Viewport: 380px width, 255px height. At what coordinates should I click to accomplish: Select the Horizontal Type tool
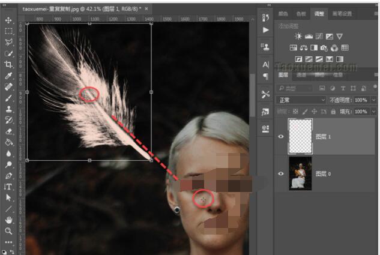[8, 187]
